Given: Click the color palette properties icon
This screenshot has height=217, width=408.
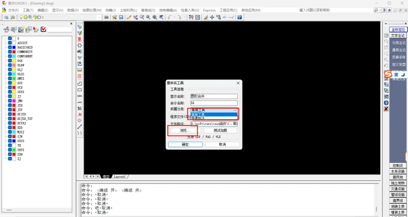Looking at the screenshot, I should 191,17.
